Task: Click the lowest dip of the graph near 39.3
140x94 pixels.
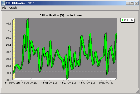Action: point(67,79)
